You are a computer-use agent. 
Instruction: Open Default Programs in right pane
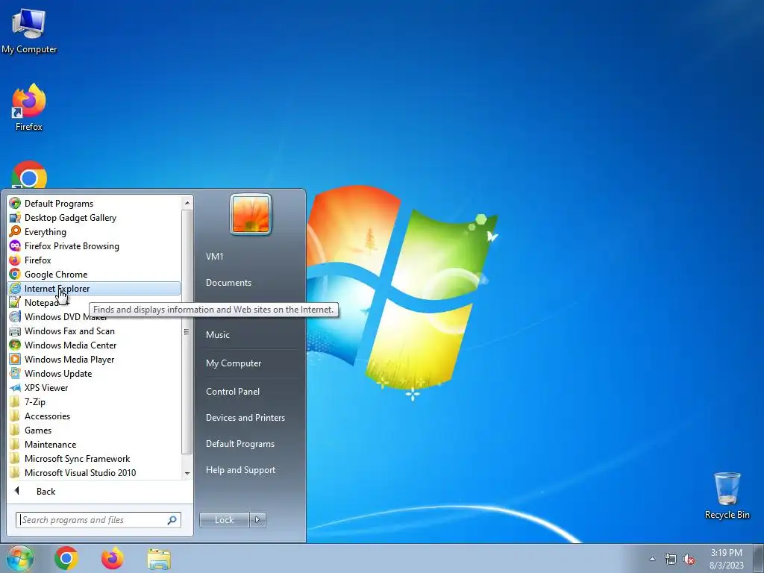click(x=240, y=444)
